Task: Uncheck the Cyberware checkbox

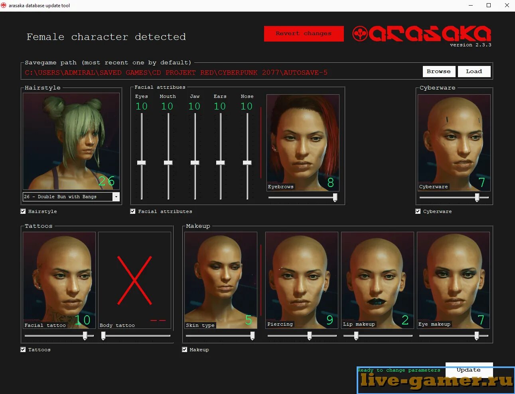Action: (418, 211)
